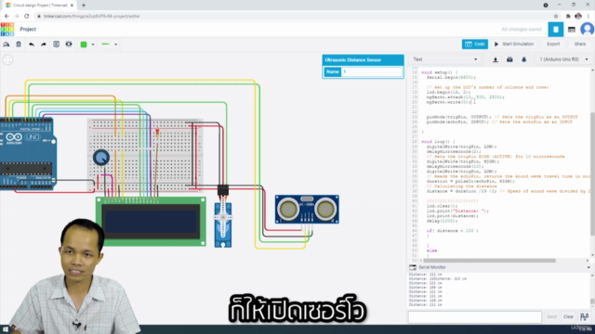Select the Circuit design Project browser tab
Screen dimensions: 595x334
[x=38, y=6]
